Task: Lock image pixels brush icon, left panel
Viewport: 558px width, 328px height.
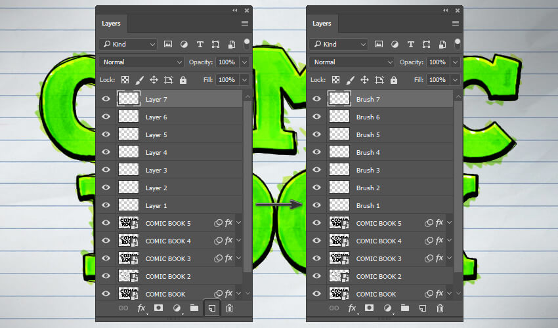Action: click(x=139, y=80)
